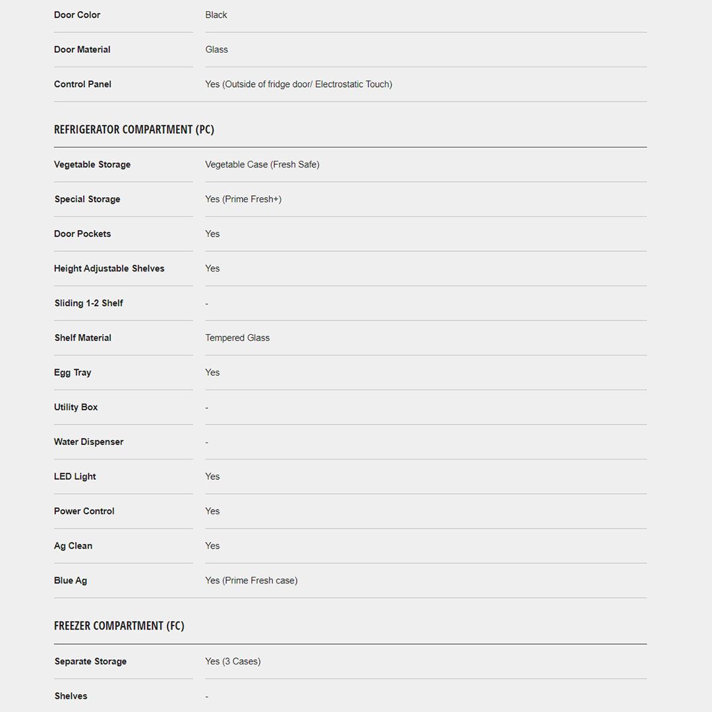Click the Door Material row label
Viewport: 712px width, 712px height.
click(82, 49)
